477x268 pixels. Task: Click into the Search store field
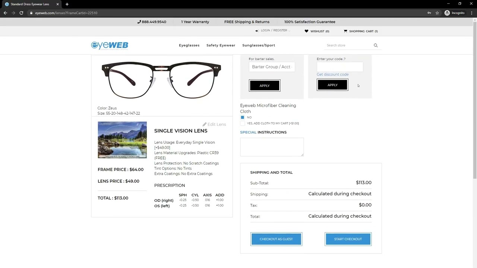tap(348, 45)
